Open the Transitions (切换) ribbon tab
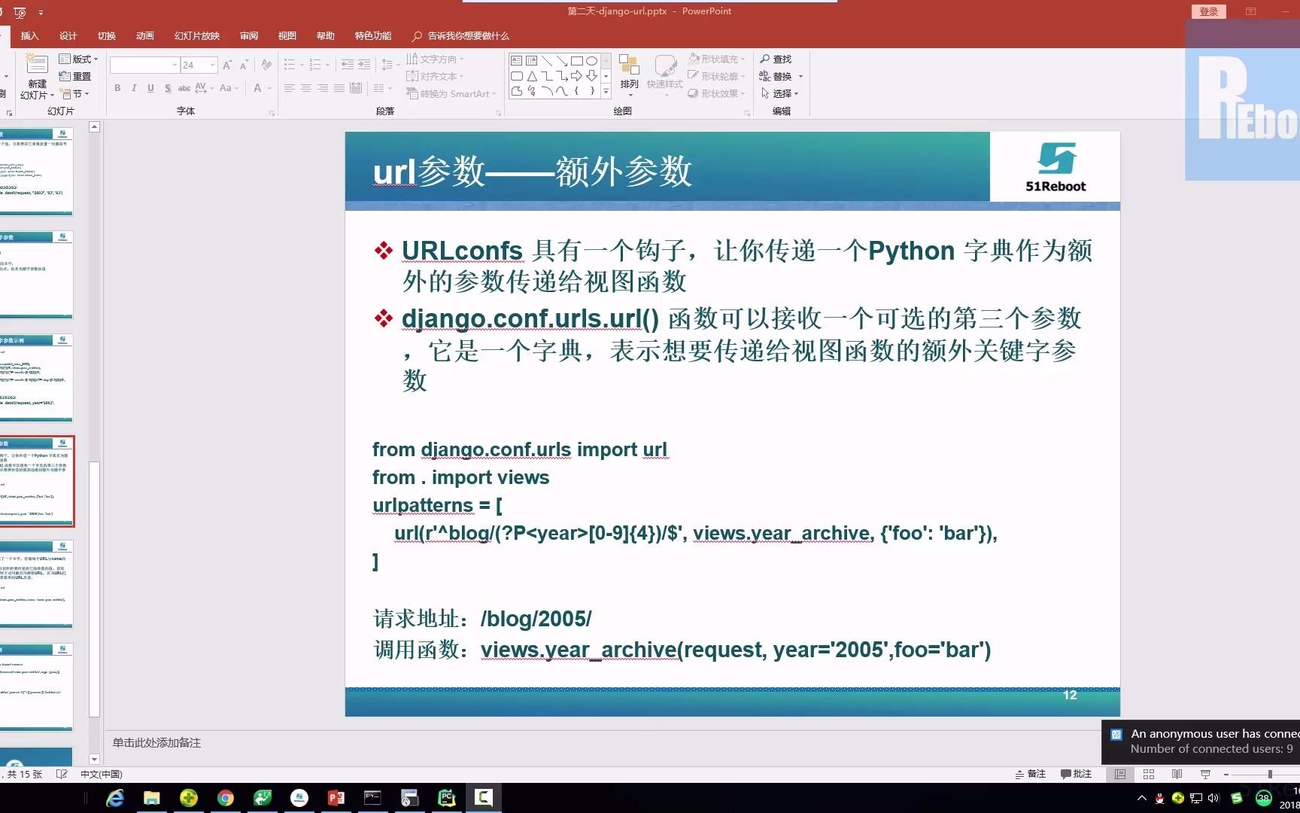 (x=107, y=35)
